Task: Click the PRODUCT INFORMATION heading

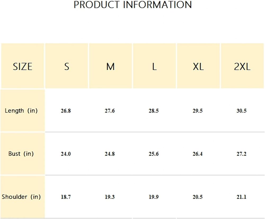Action: pyautogui.click(x=133, y=4)
